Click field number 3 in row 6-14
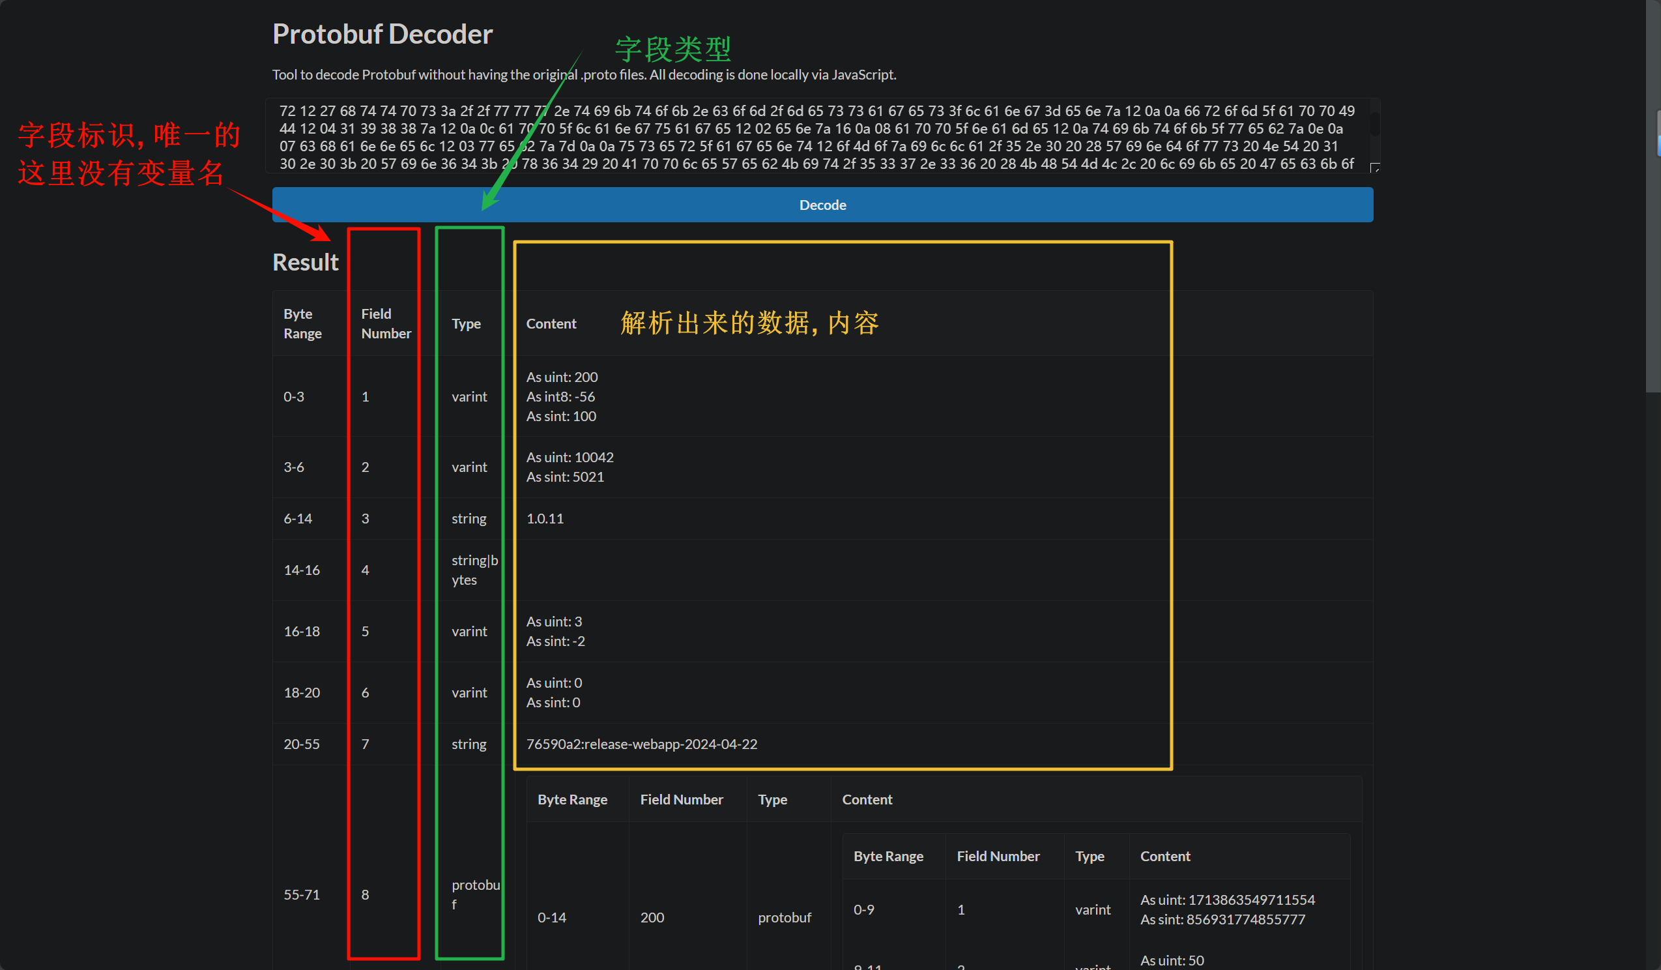Viewport: 1661px width, 970px height. (x=365, y=518)
